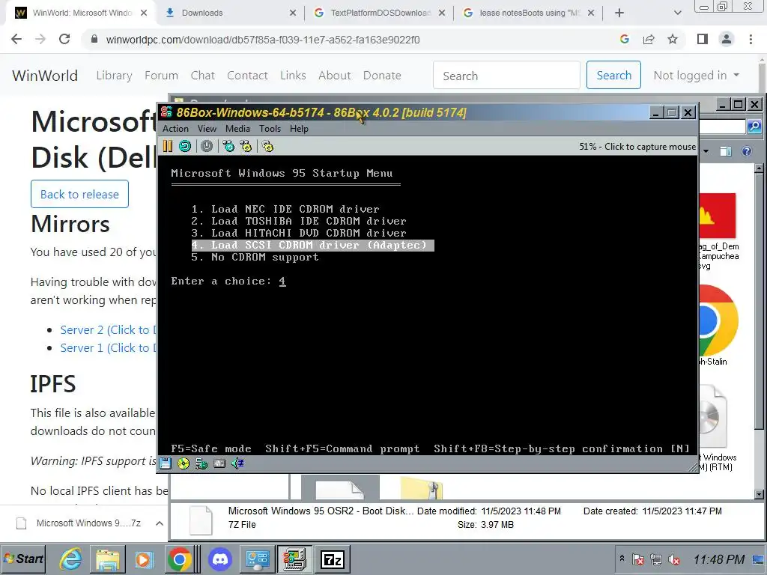Click the hard disk status bar icon

[219, 463]
